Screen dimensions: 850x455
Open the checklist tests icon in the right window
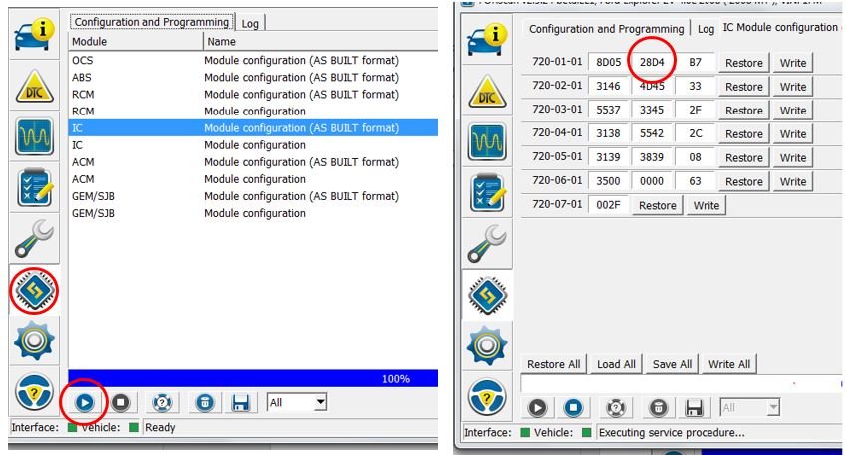point(487,192)
